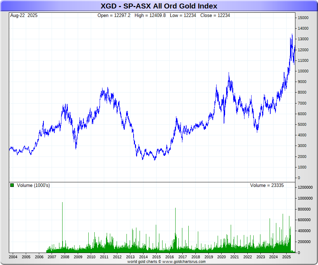Click the 2013 year label
This screenshot has width=318, height=265.
click(x=130, y=257)
